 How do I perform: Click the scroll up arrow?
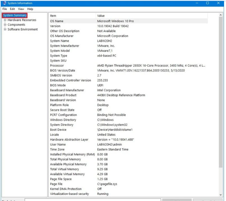coord(221,15)
